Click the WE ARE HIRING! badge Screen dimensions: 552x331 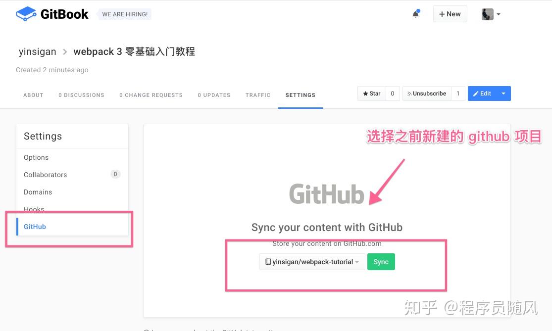coord(124,14)
